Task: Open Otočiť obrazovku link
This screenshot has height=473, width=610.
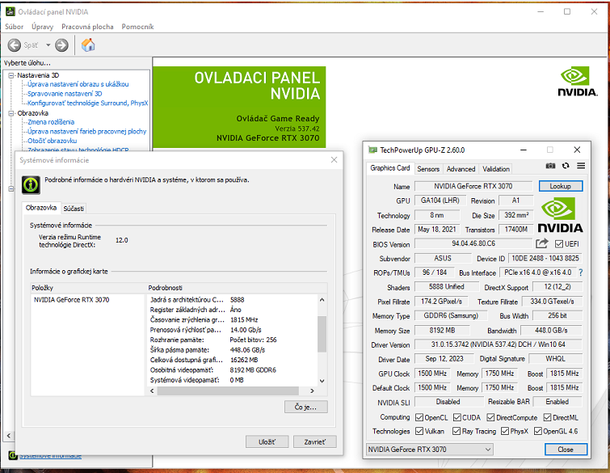Action: coord(53,141)
